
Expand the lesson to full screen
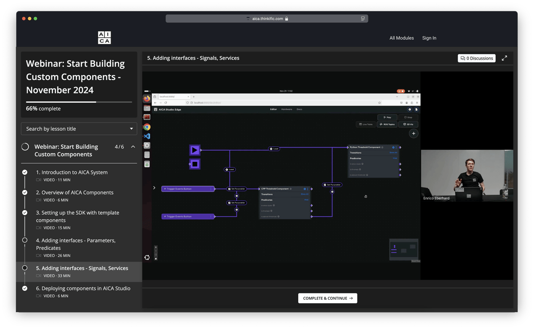point(504,58)
